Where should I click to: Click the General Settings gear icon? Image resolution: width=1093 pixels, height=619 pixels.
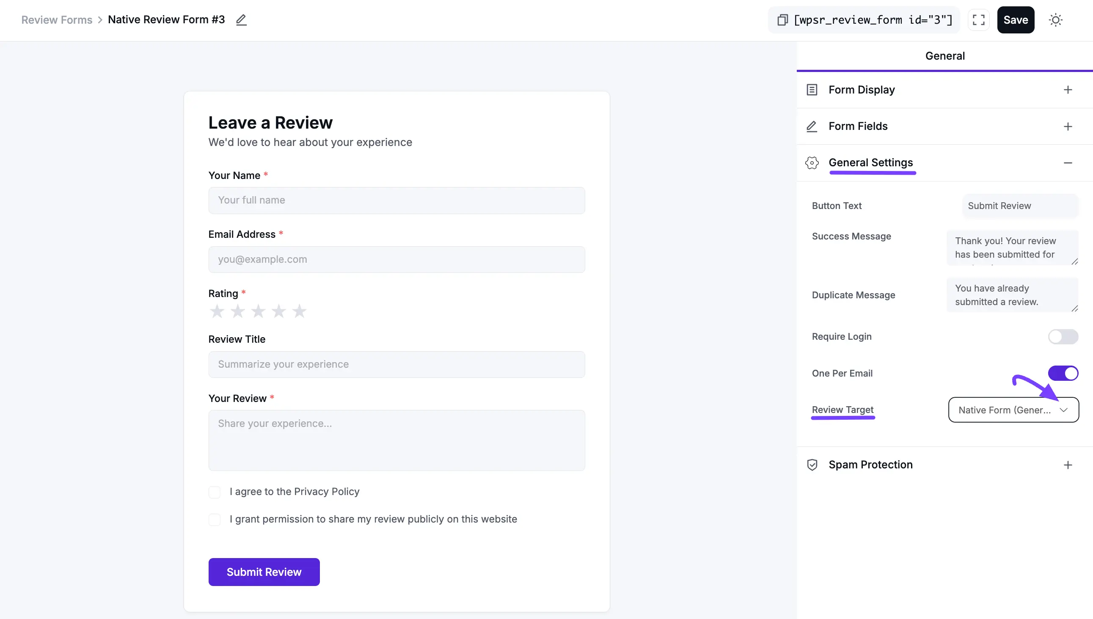[x=812, y=163]
